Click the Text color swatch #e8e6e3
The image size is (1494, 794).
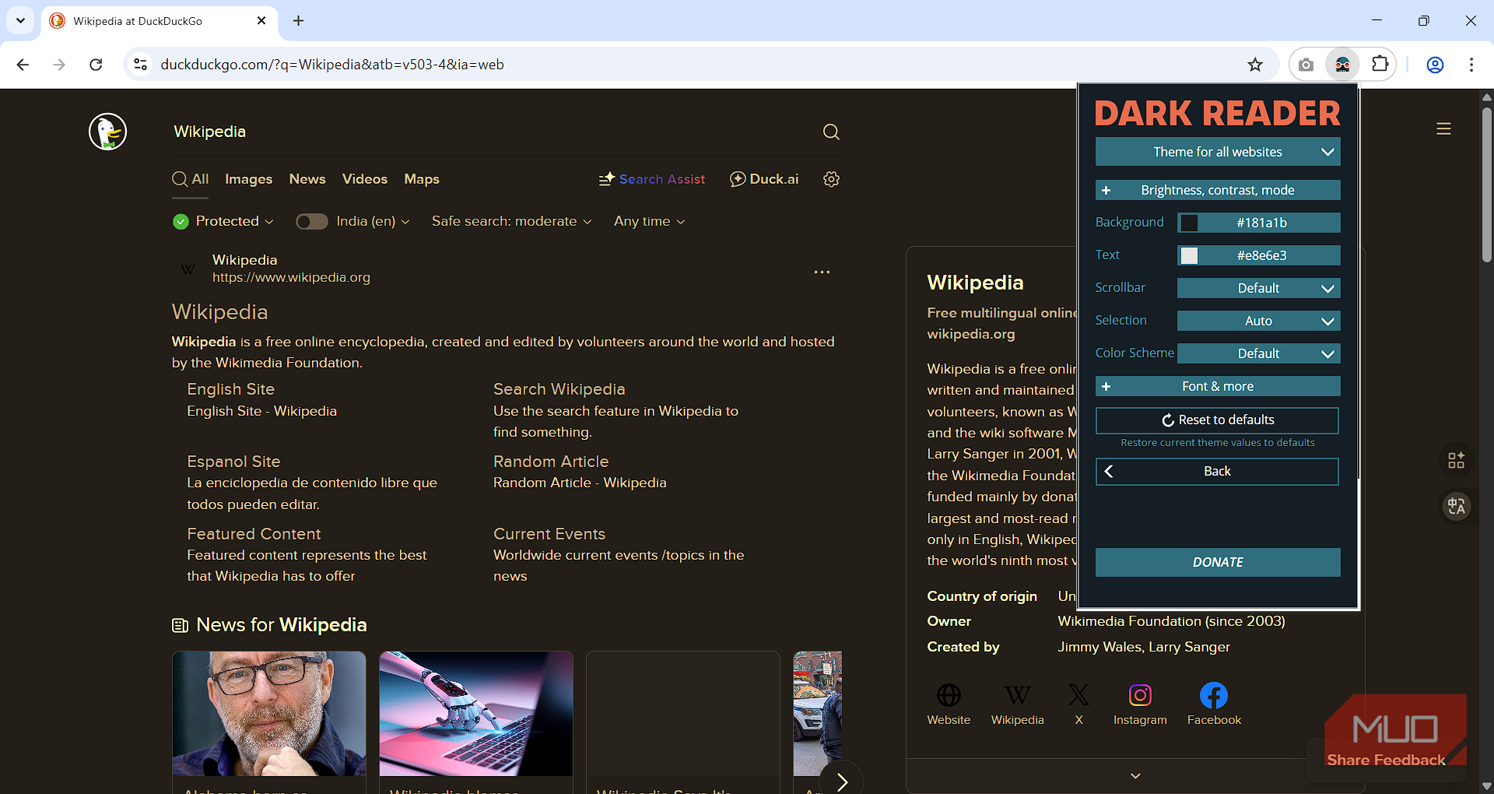point(1189,255)
